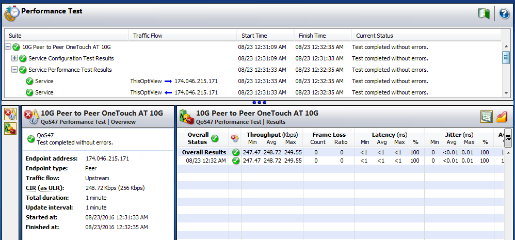This screenshot has width=515, height=240.
Task: Switch to graph view in results panel
Action: point(502,117)
